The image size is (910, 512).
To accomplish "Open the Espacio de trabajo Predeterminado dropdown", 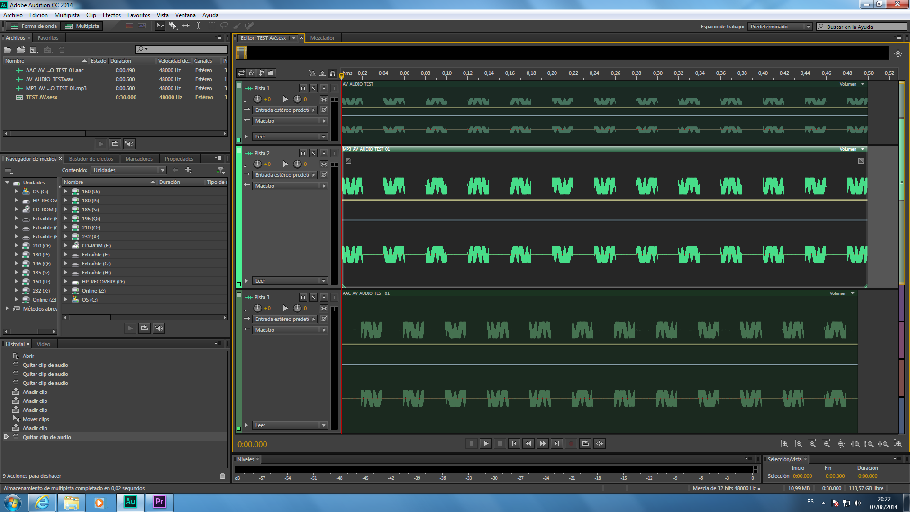I will (x=780, y=27).
